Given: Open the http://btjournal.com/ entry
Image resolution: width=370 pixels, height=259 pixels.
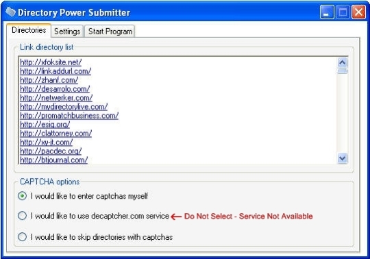Looking at the screenshot, I should [x=54, y=160].
